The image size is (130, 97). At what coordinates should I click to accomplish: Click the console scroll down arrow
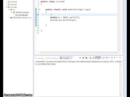tap(120, 95)
